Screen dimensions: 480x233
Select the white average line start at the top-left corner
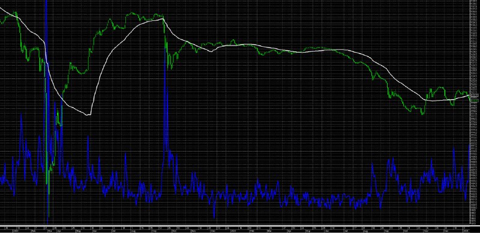[2, 8]
